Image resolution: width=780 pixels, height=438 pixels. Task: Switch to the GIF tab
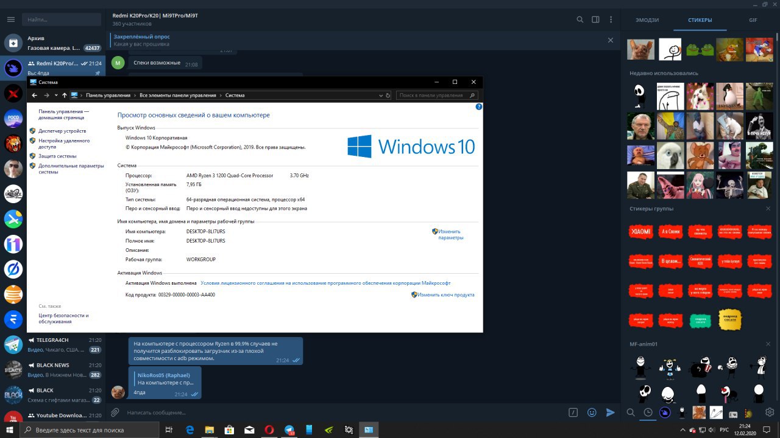pos(753,20)
